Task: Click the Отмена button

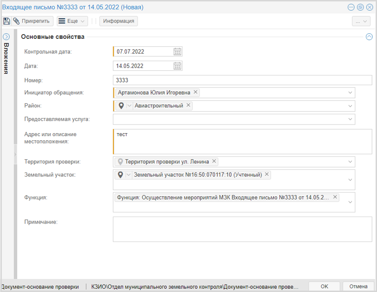Action: [358, 286]
